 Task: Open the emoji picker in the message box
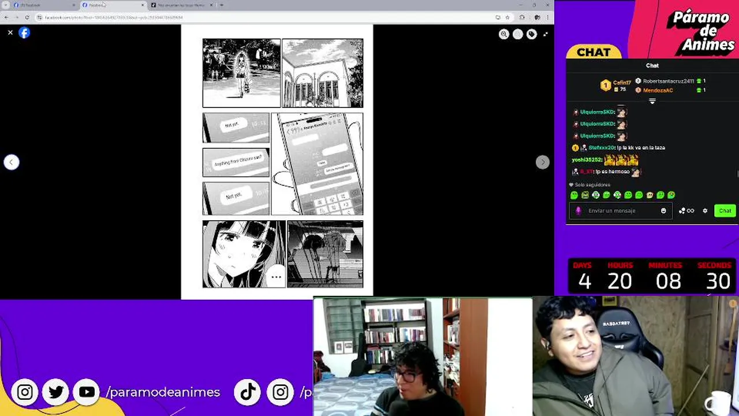(x=663, y=211)
